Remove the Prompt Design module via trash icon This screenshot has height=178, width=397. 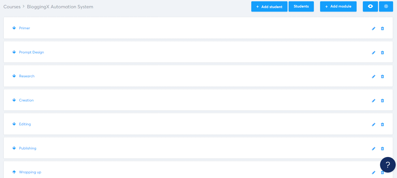(x=382, y=53)
